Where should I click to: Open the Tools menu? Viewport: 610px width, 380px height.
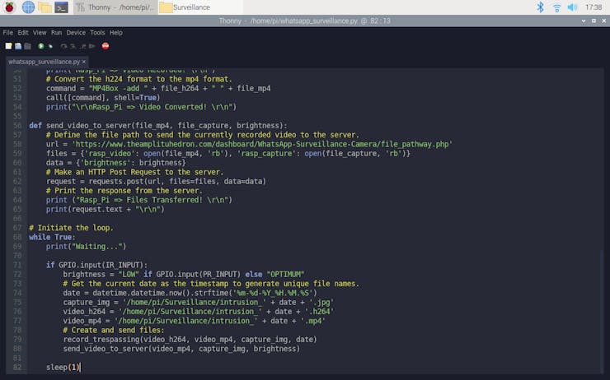97,33
